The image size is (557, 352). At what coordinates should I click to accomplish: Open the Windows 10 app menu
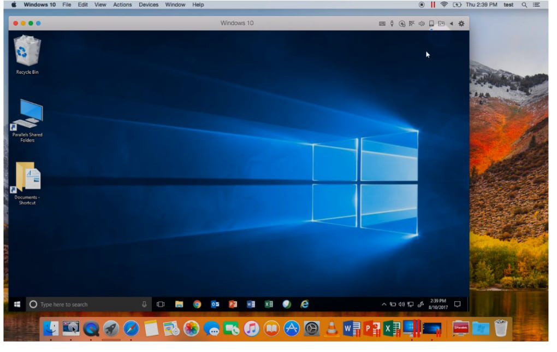point(39,4)
